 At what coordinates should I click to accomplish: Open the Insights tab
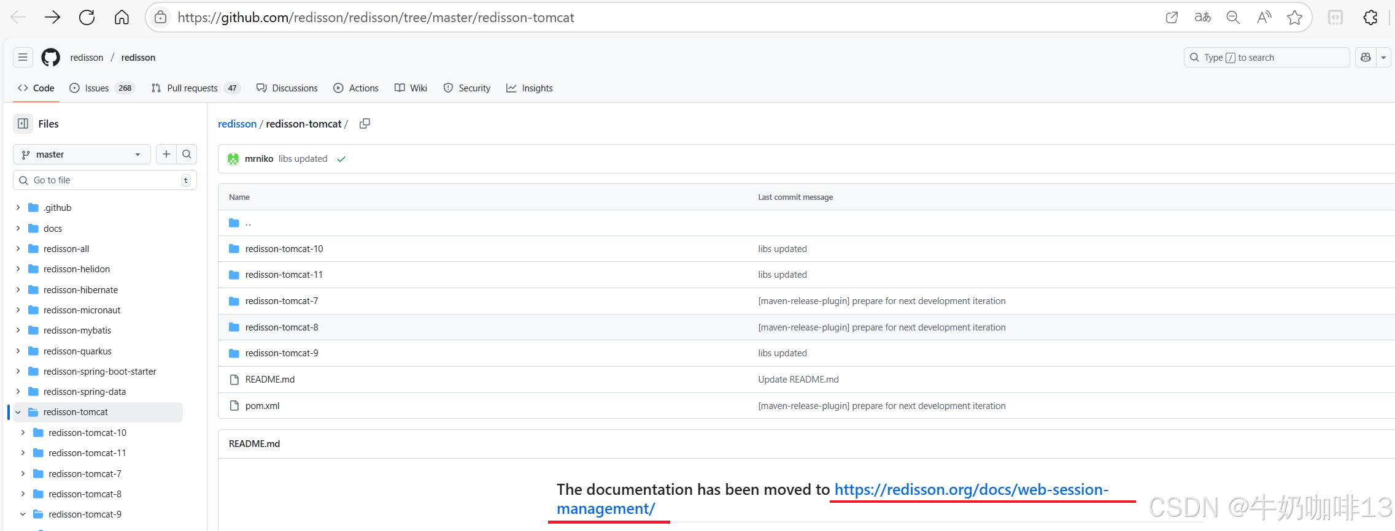[x=530, y=88]
